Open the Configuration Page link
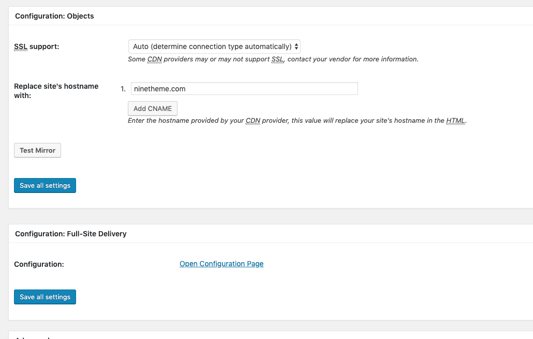 tap(221, 264)
